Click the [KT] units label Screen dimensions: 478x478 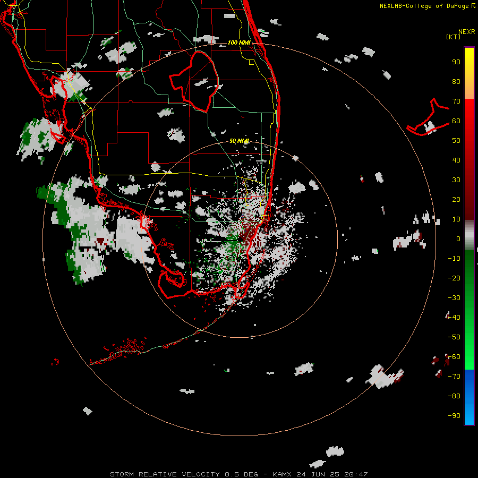tap(453, 37)
